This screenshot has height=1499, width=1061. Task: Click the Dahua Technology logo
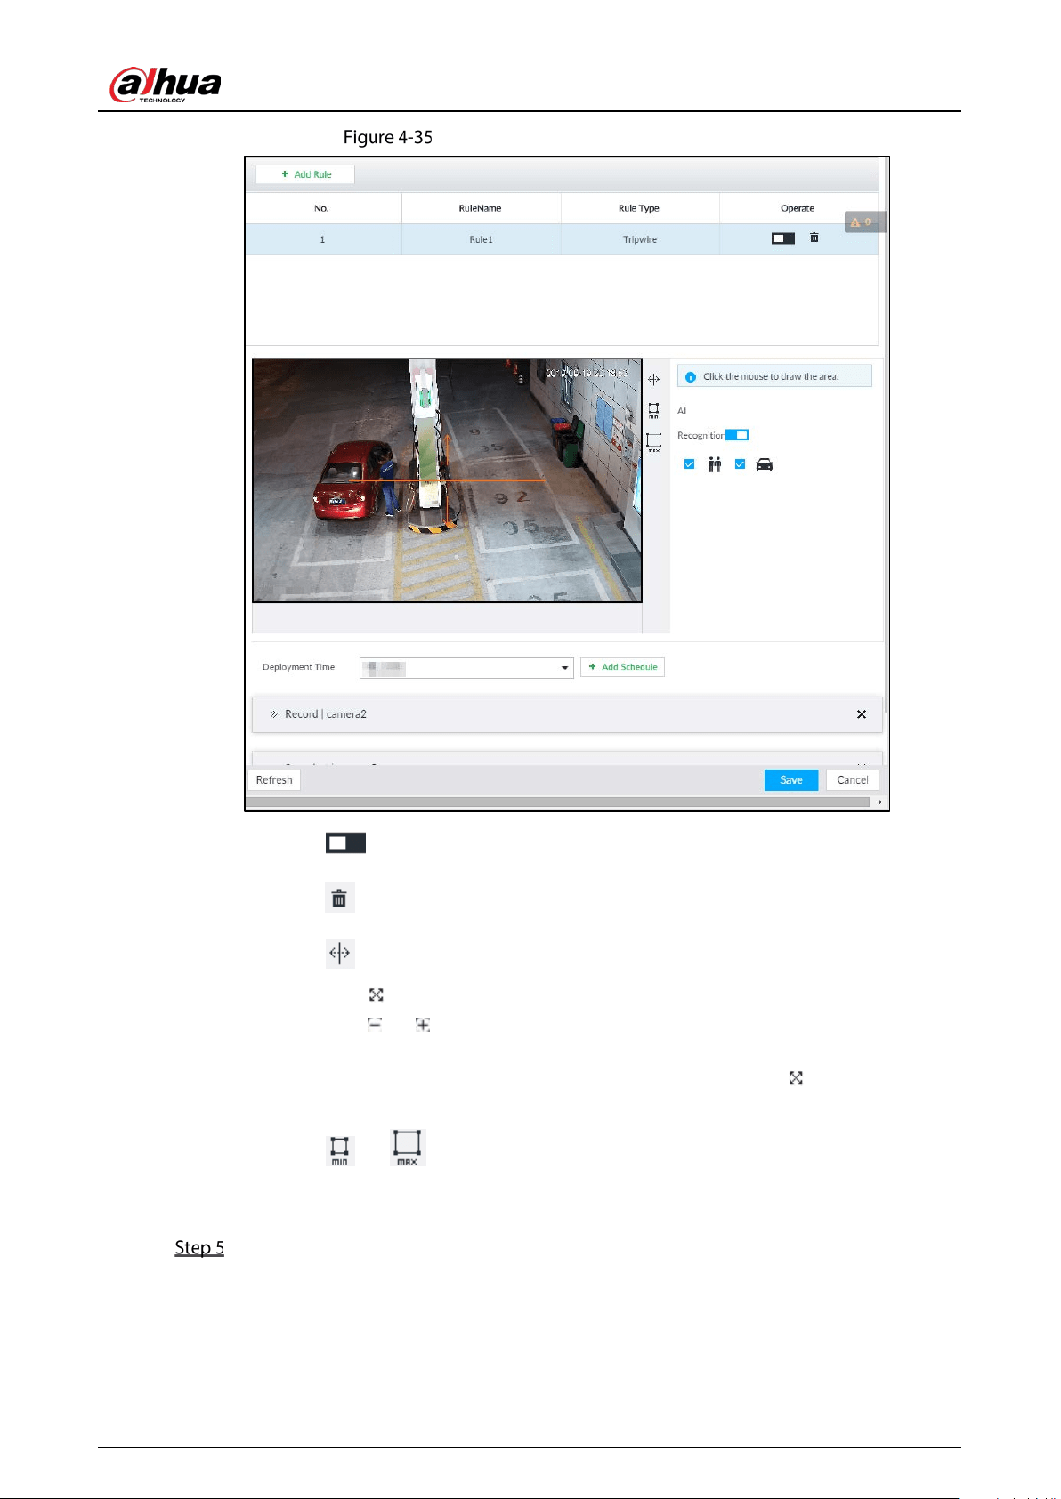[x=165, y=85]
